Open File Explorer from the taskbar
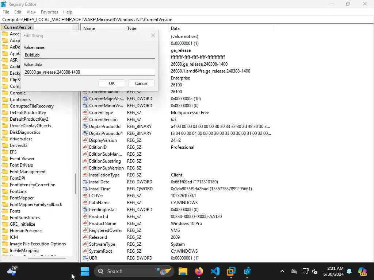The image size is (374, 280). [x=183, y=271]
